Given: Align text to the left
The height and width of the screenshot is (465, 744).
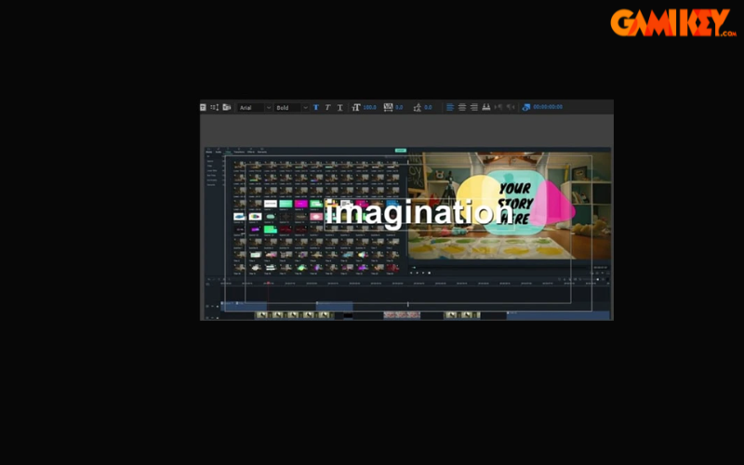Looking at the screenshot, I should tap(450, 107).
